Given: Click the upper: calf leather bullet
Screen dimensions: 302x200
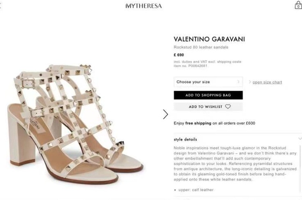Looking at the screenshot, I should tap(194, 190).
